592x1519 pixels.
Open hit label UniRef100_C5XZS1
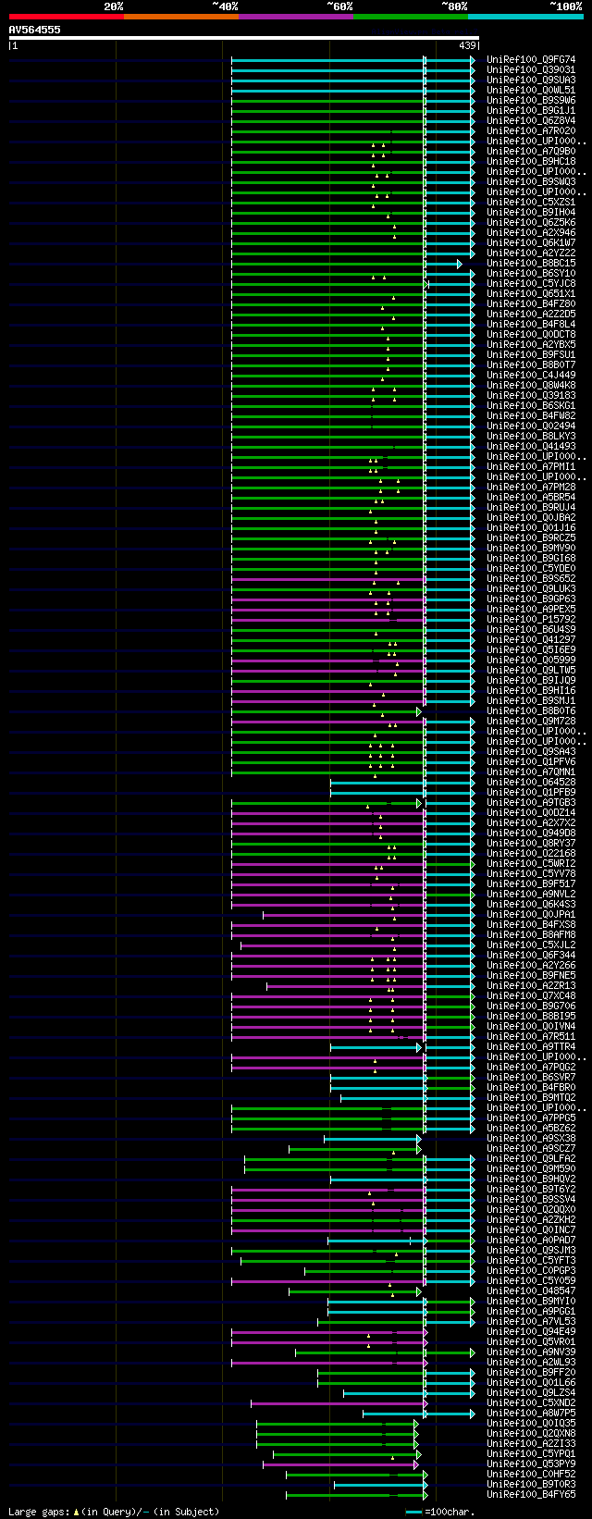531,203
